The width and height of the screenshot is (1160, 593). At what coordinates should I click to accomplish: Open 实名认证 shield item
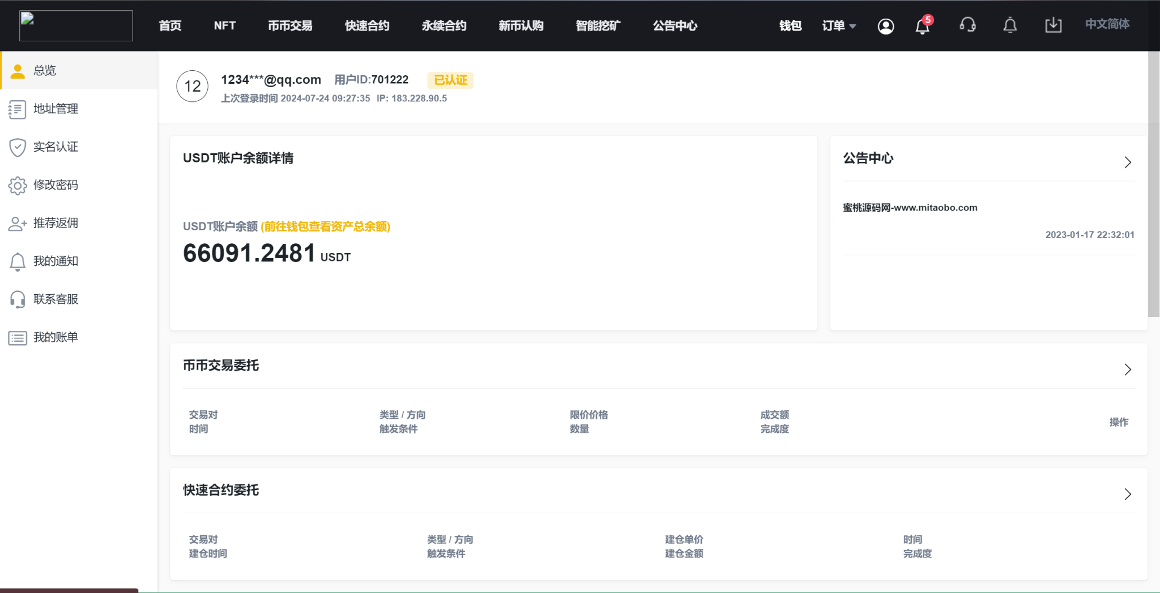56,147
